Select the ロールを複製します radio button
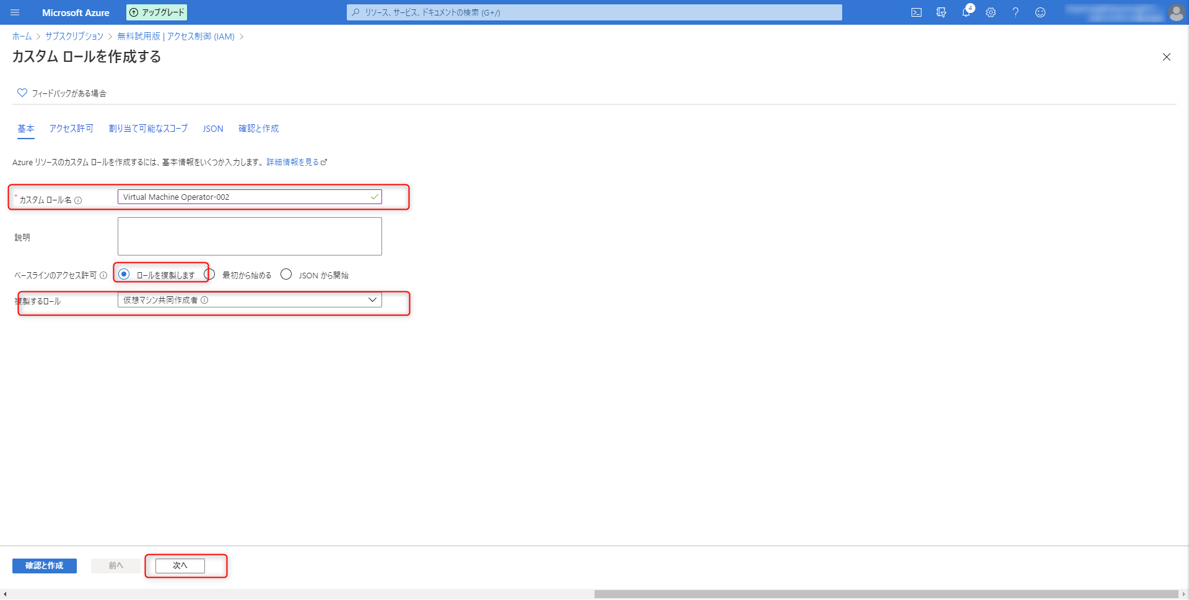 [x=124, y=274]
